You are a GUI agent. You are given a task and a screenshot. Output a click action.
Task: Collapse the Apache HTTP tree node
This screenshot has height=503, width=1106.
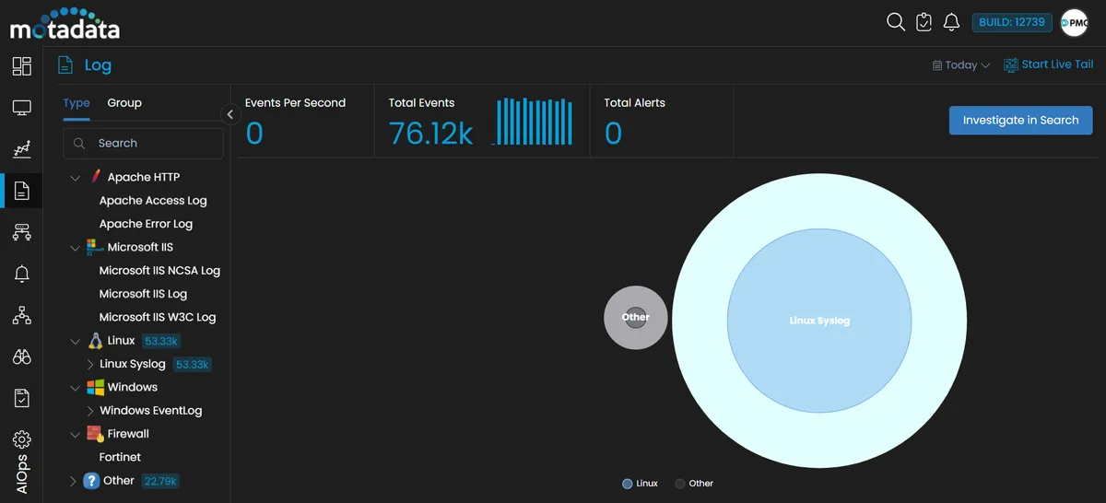point(76,177)
